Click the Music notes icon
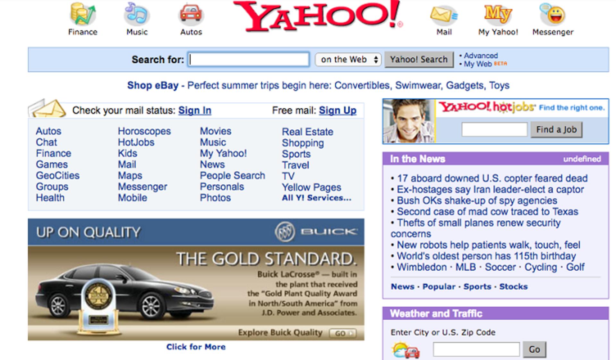The width and height of the screenshot is (616, 360). 137,14
